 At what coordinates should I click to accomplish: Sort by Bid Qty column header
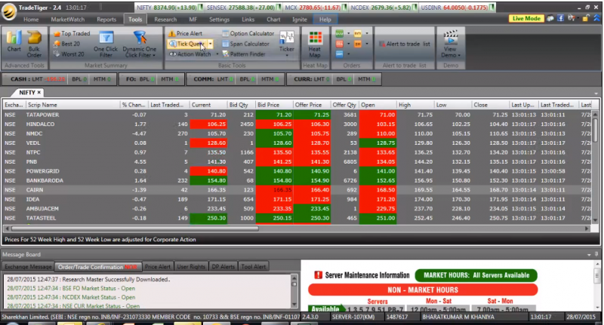[x=241, y=105]
